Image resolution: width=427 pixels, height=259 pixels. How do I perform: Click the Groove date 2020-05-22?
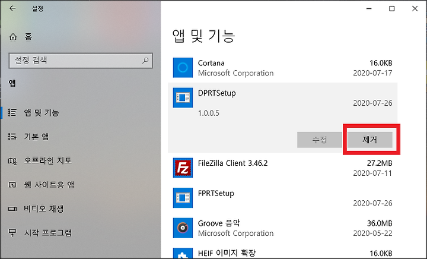click(x=372, y=233)
